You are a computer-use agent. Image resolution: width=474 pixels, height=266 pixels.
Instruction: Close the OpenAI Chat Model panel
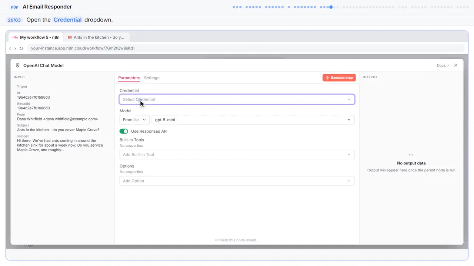(x=456, y=65)
